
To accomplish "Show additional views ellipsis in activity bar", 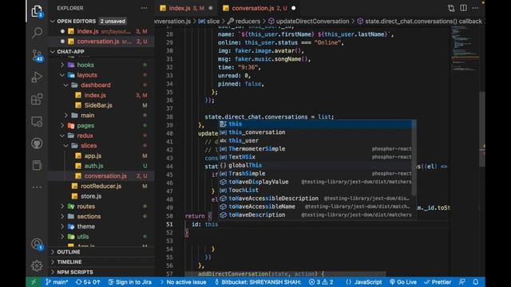I will 37,187.
